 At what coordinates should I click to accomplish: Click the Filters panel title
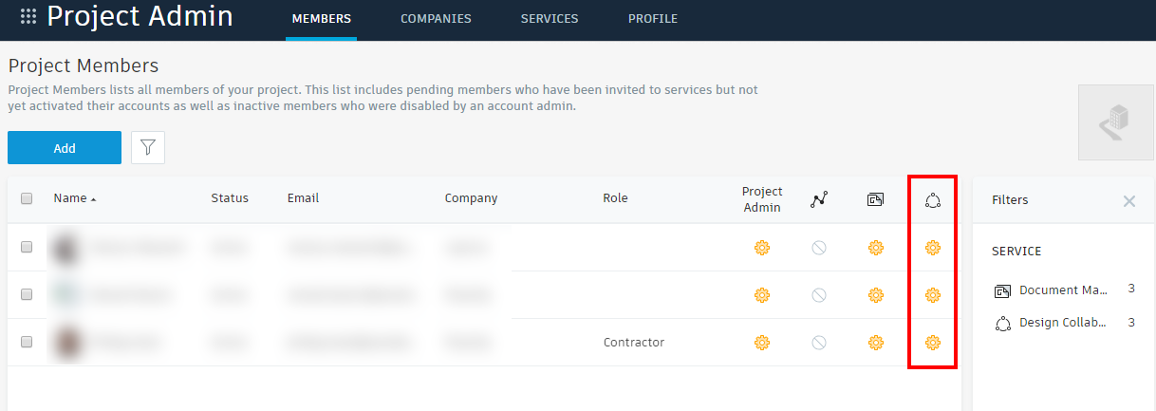(x=1010, y=200)
